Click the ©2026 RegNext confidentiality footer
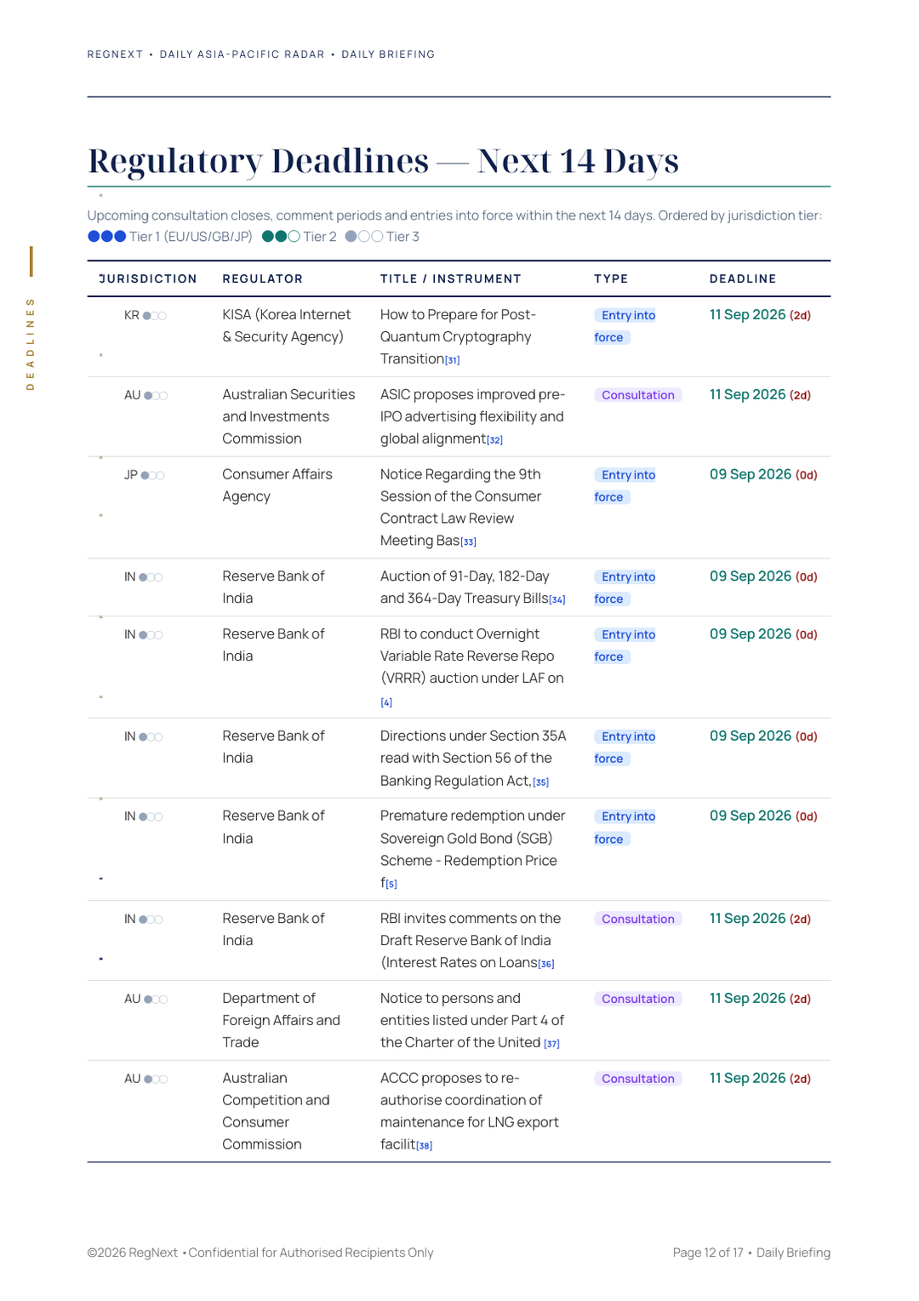The height and width of the screenshot is (1301, 919). click(x=260, y=1252)
